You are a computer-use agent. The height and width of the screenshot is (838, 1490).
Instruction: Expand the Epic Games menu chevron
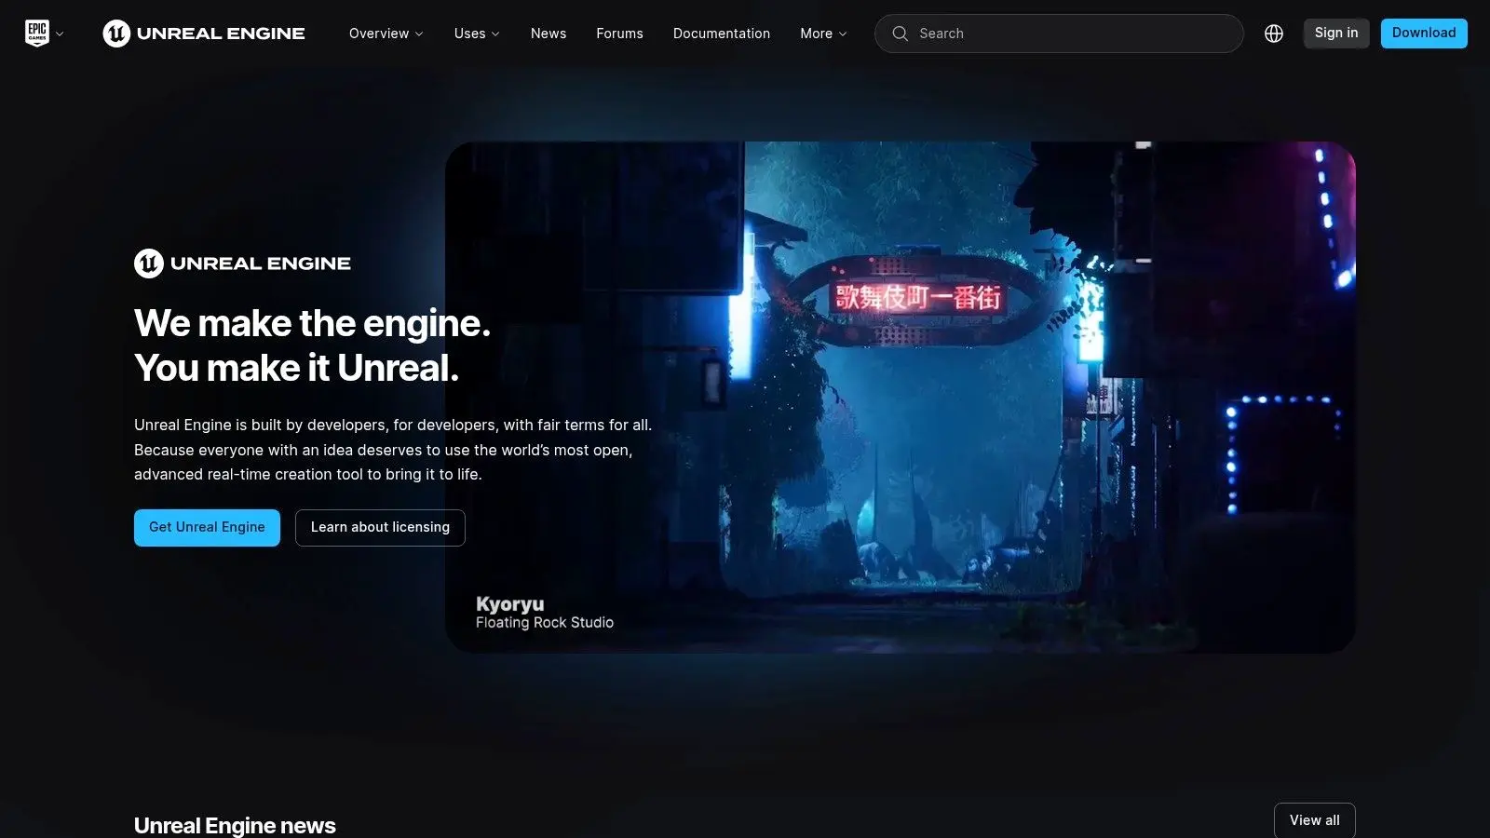pyautogui.click(x=60, y=34)
